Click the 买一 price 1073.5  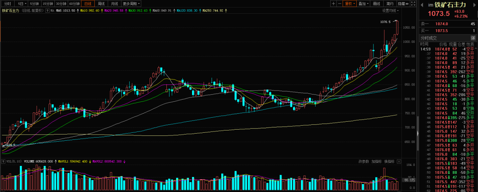tap(441, 31)
